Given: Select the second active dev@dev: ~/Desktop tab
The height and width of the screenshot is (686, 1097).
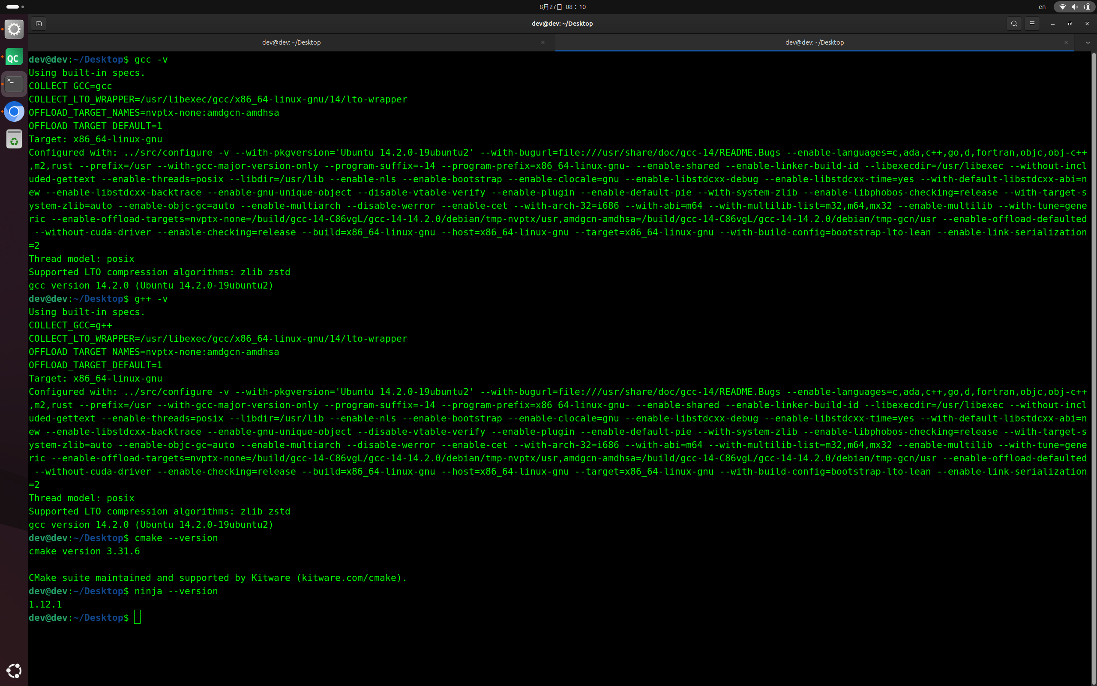Looking at the screenshot, I should click(814, 42).
